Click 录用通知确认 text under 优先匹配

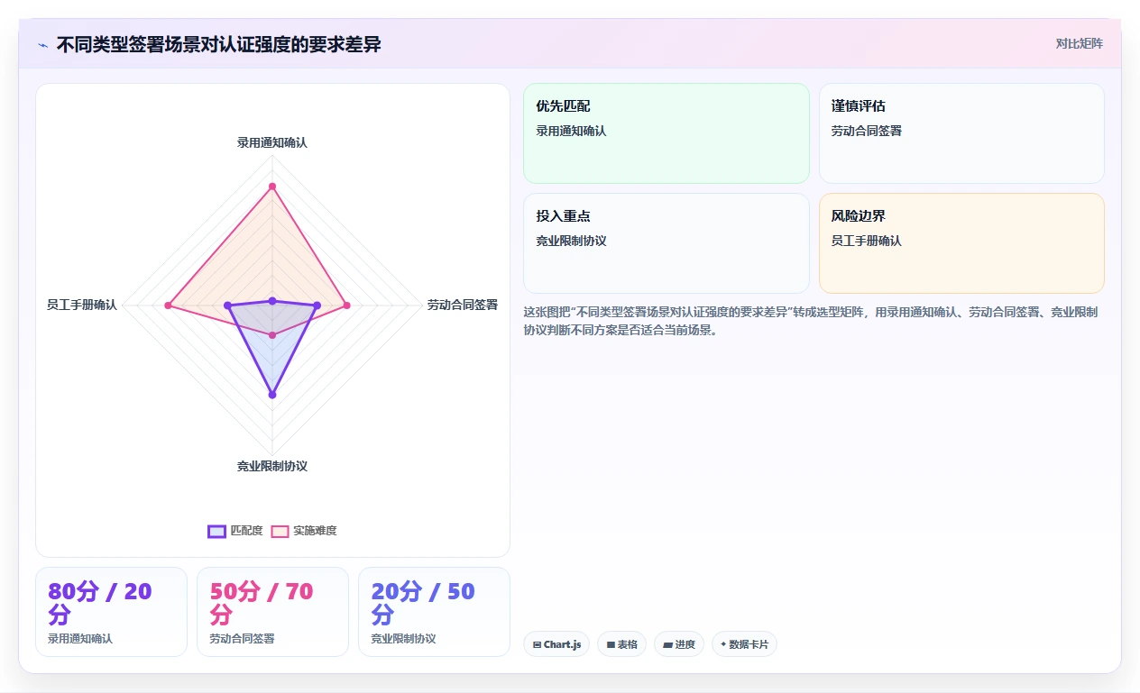(x=571, y=131)
